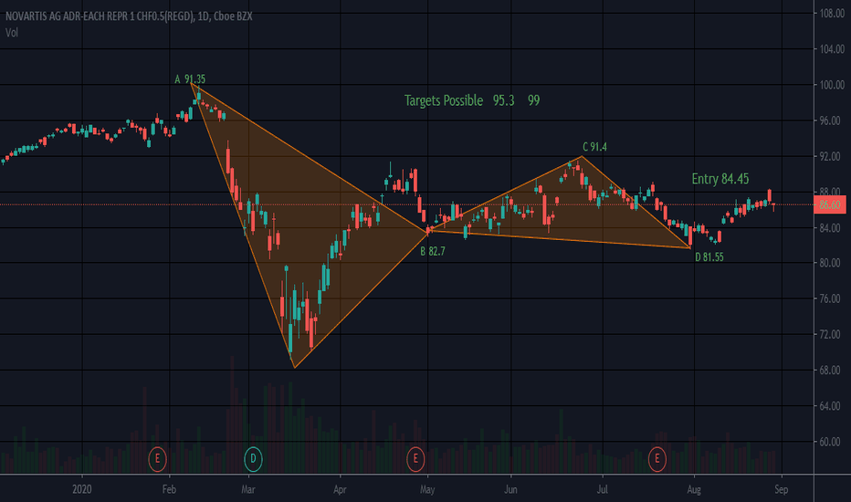This screenshot has height=502, width=851.
Task: Click the Mar date axis label
Action: (248, 489)
